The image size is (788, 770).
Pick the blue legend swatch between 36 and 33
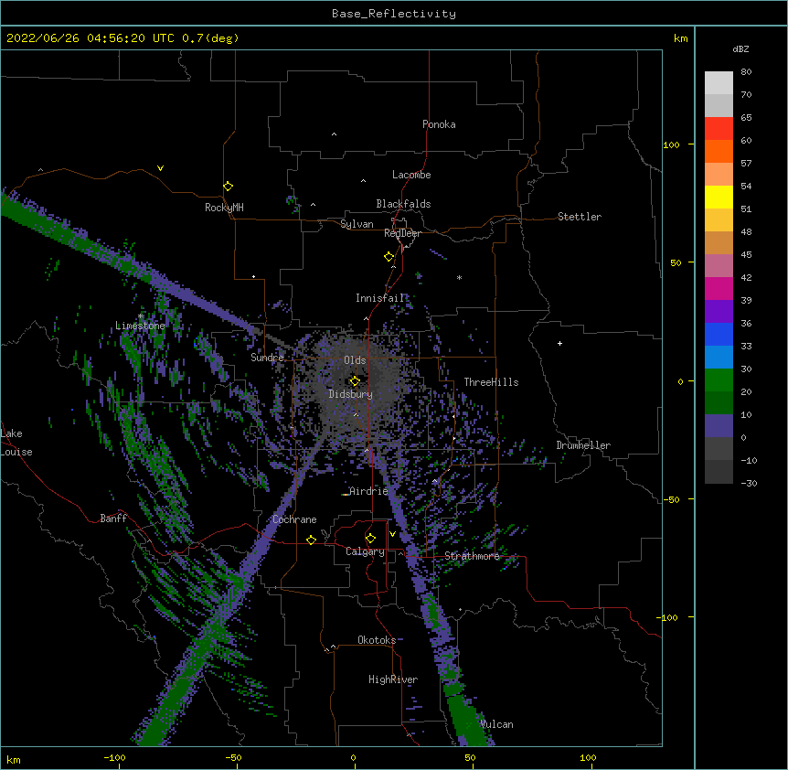719,334
